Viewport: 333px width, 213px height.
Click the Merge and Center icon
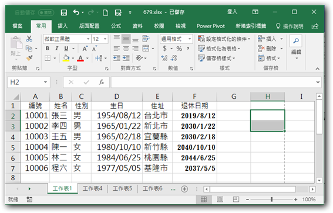point(146,49)
